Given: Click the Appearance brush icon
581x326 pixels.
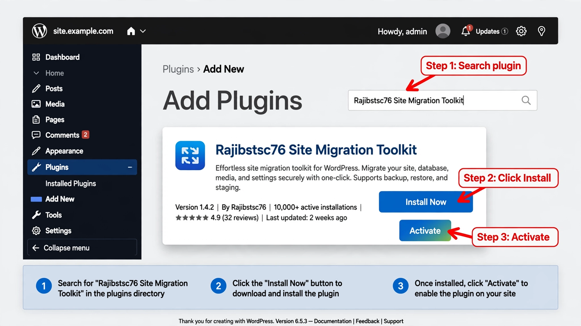Looking at the screenshot, I should coord(36,151).
